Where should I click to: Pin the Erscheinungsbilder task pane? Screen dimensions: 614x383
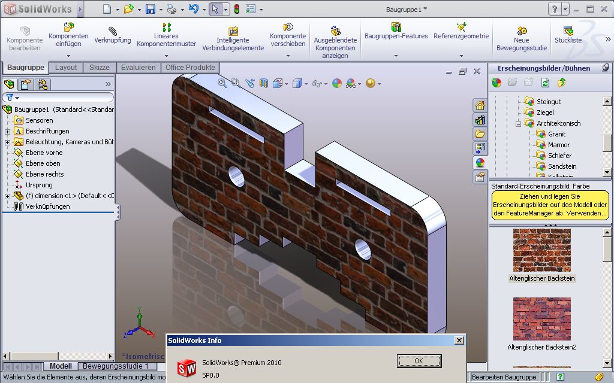pyautogui.click(x=606, y=68)
